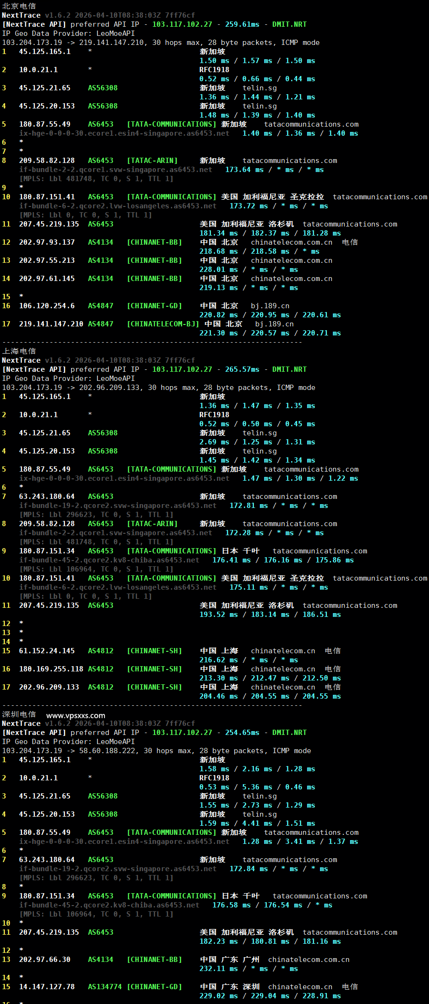This screenshot has height=1004, width=429.
Task: Click hop IP address 202.97.93.137
Action: coord(47,242)
